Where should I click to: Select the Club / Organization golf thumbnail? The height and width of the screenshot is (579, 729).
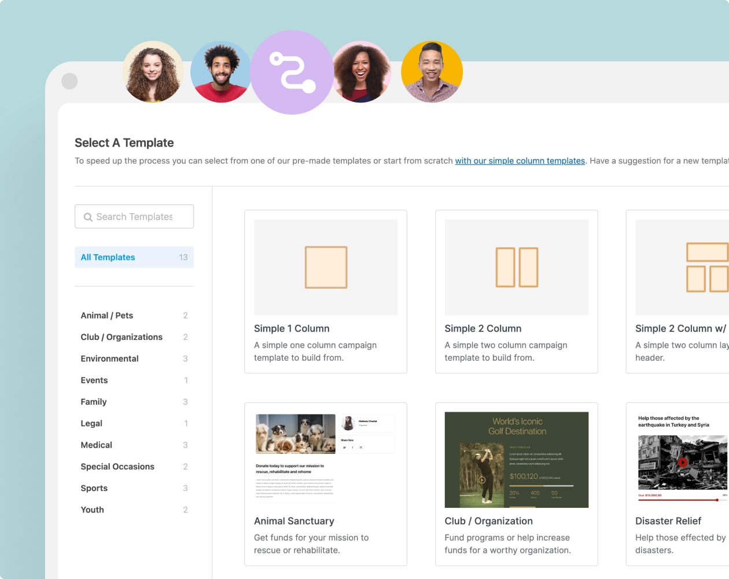tap(516, 460)
